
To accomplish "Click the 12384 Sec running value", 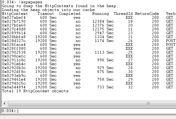I will (x=103, y=21).
